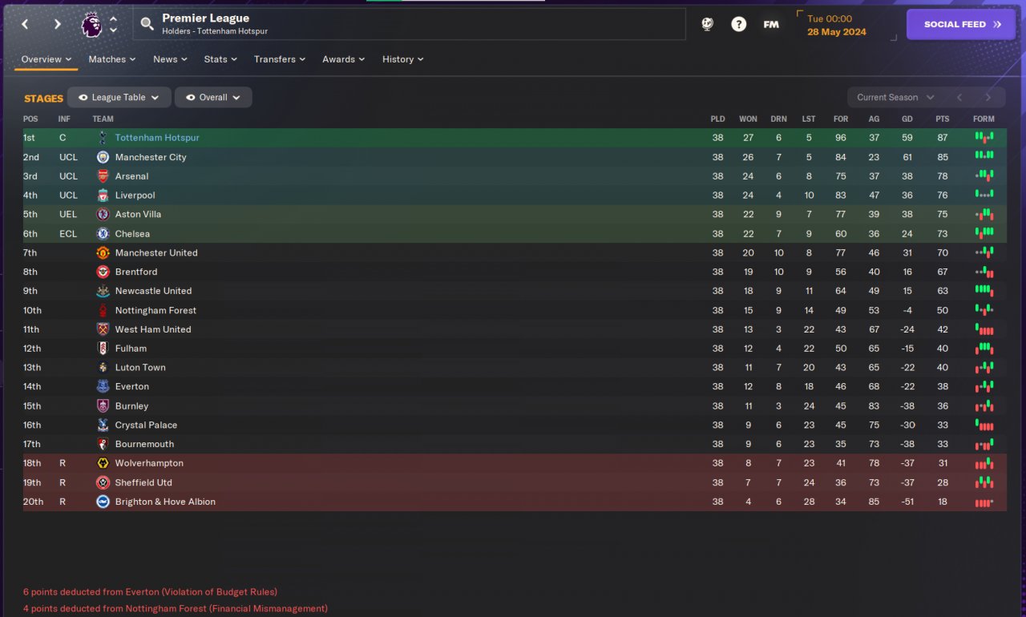
Task: Open the Arsenal team link
Action: (x=131, y=176)
